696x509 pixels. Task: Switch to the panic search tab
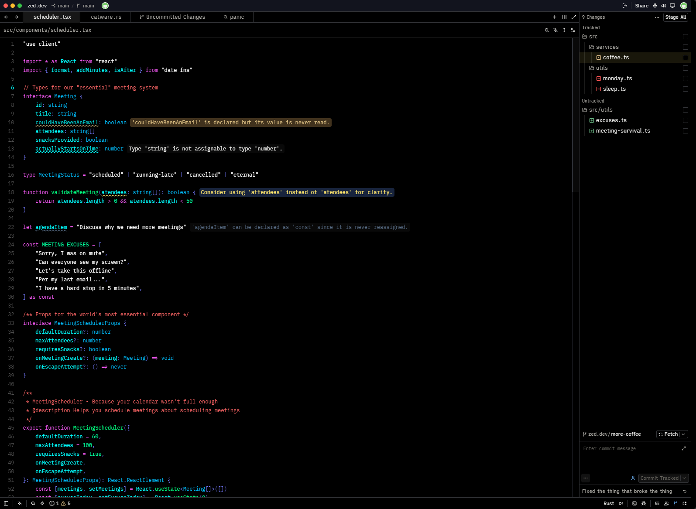tap(234, 17)
